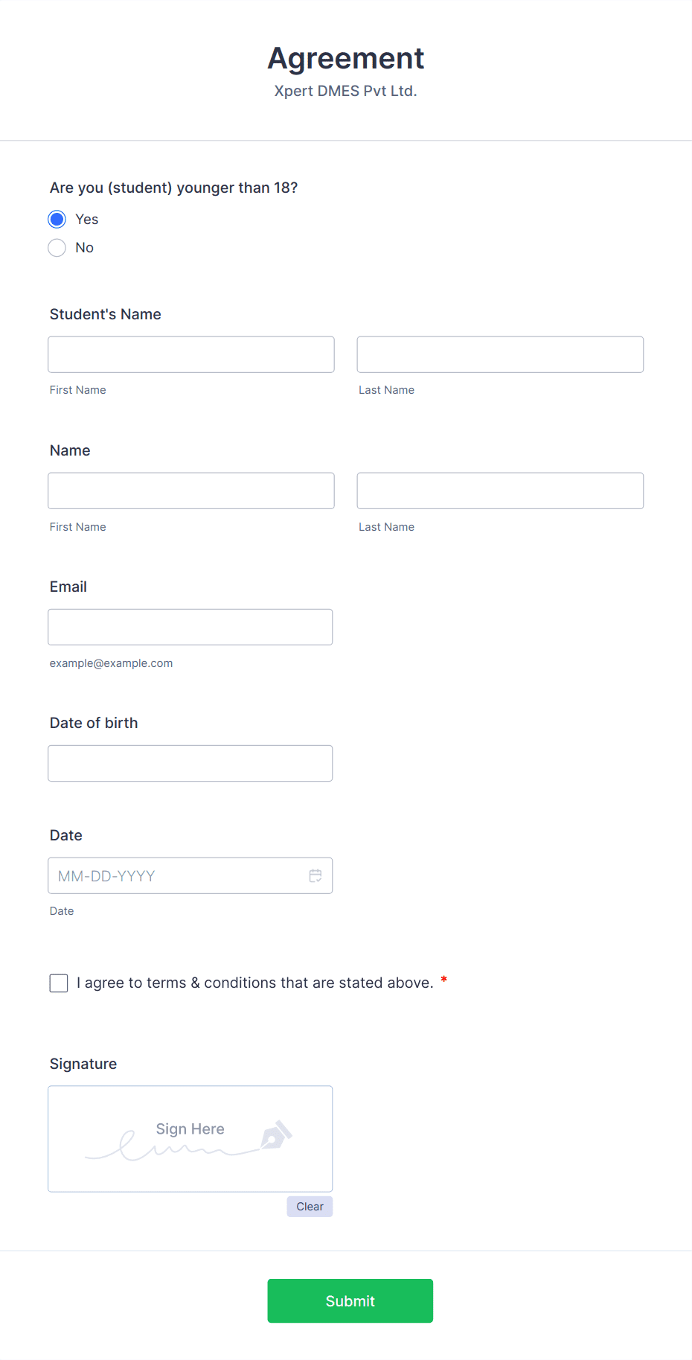Click the Sign Here signature pad
The width and height of the screenshot is (692, 1360).
click(x=190, y=1139)
